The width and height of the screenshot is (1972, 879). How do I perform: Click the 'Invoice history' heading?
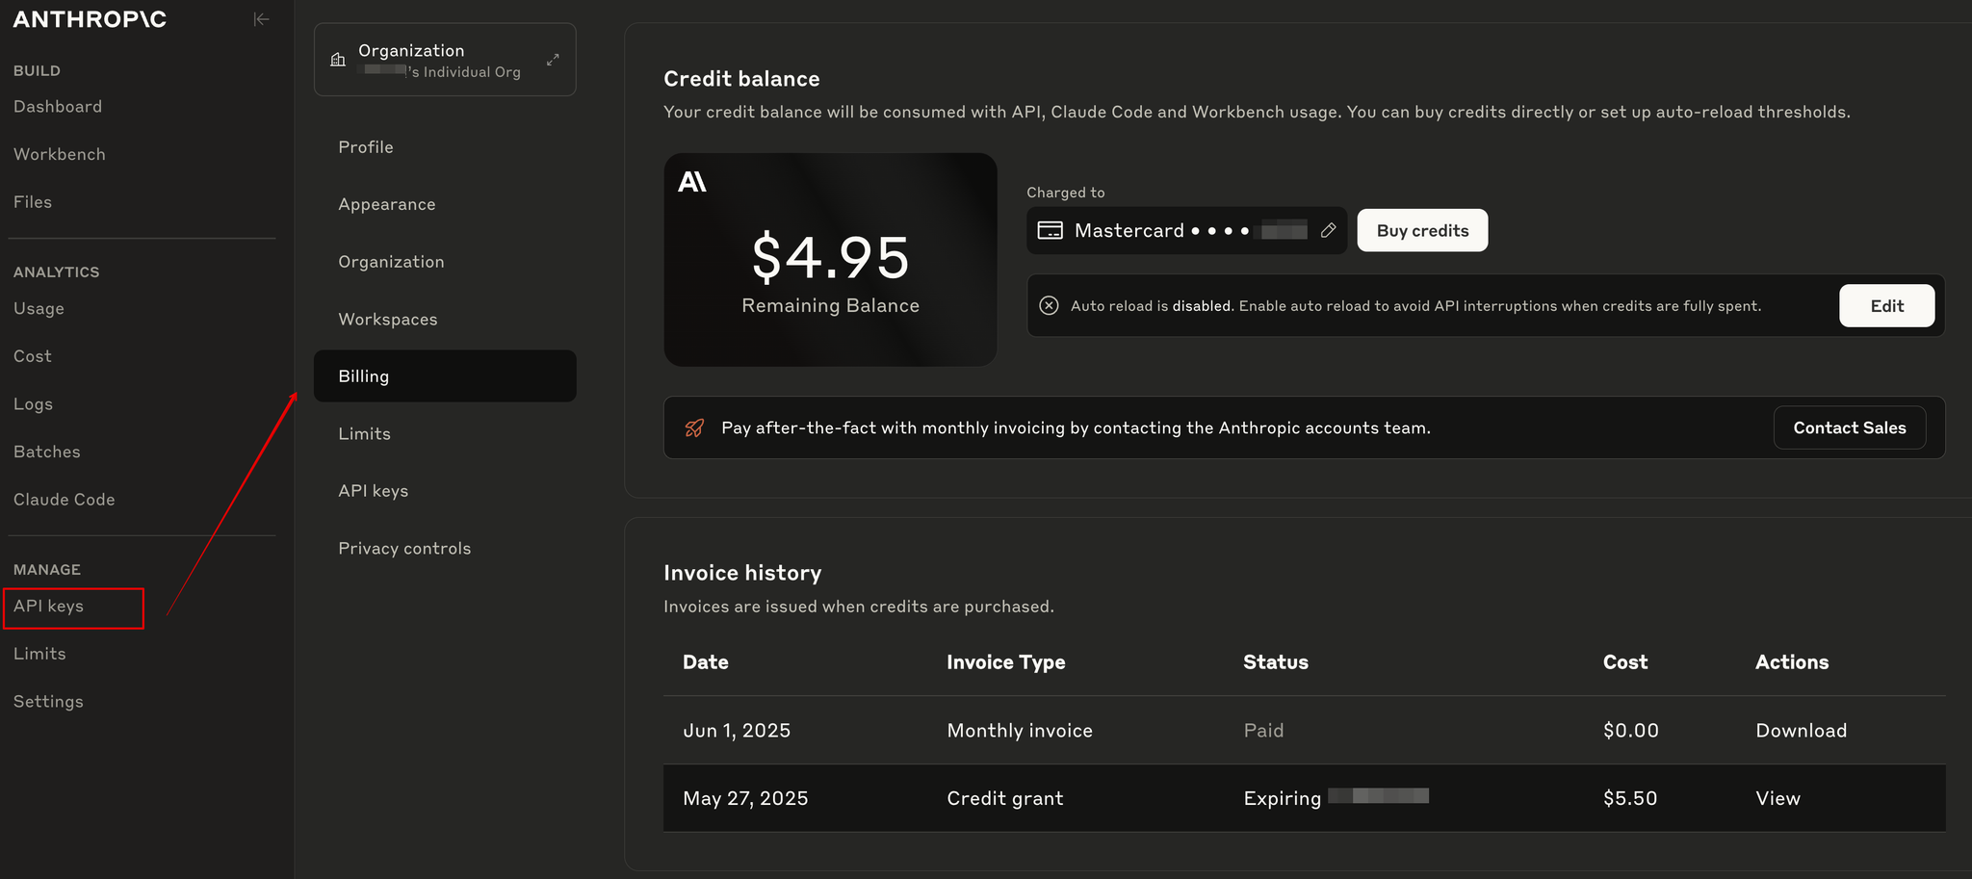(742, 573)
